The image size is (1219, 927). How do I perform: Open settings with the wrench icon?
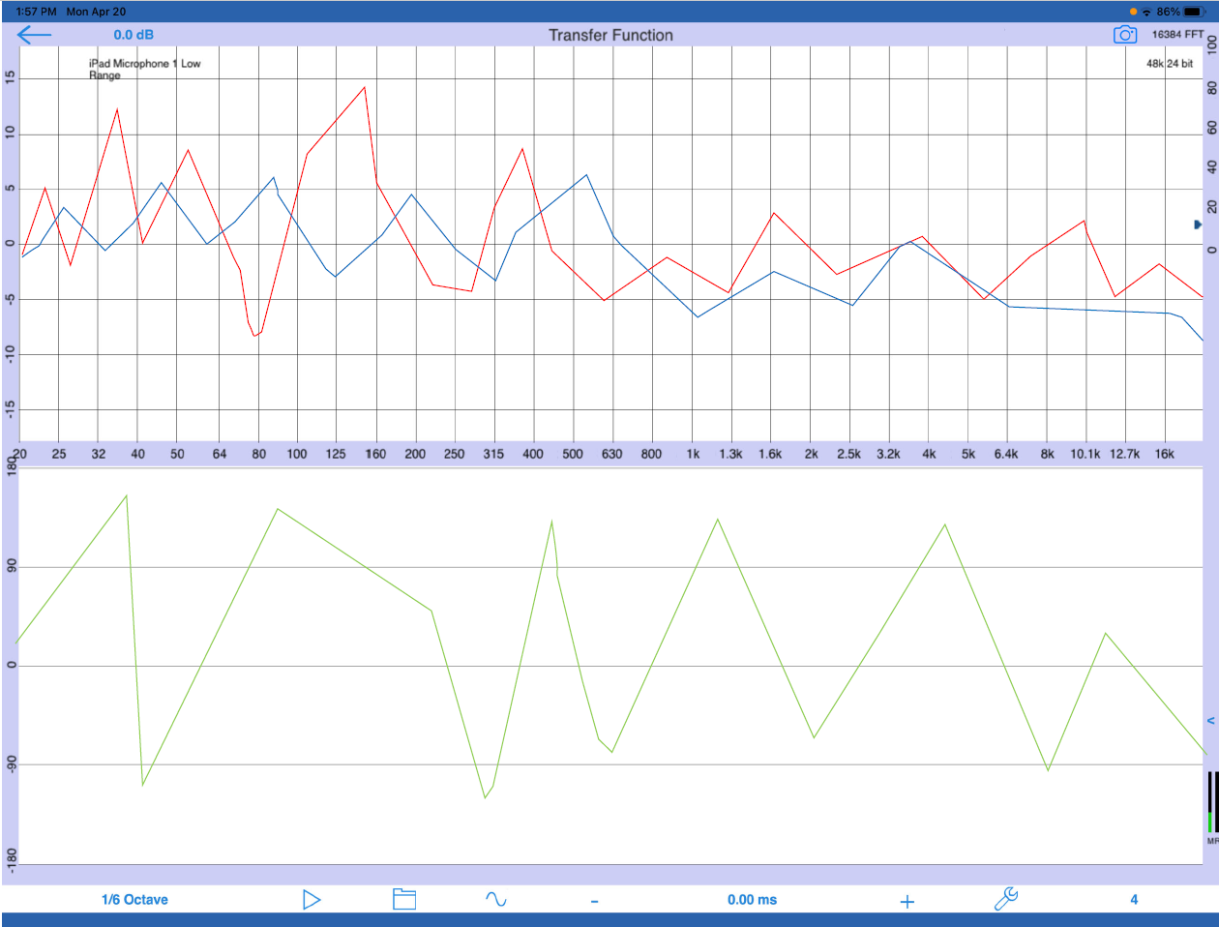click(x=1006, y=900)
